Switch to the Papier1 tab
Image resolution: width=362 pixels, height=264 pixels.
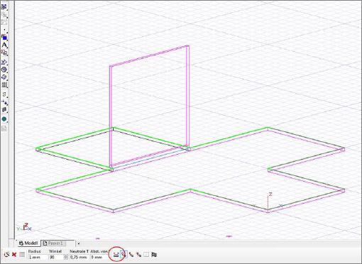53,243
